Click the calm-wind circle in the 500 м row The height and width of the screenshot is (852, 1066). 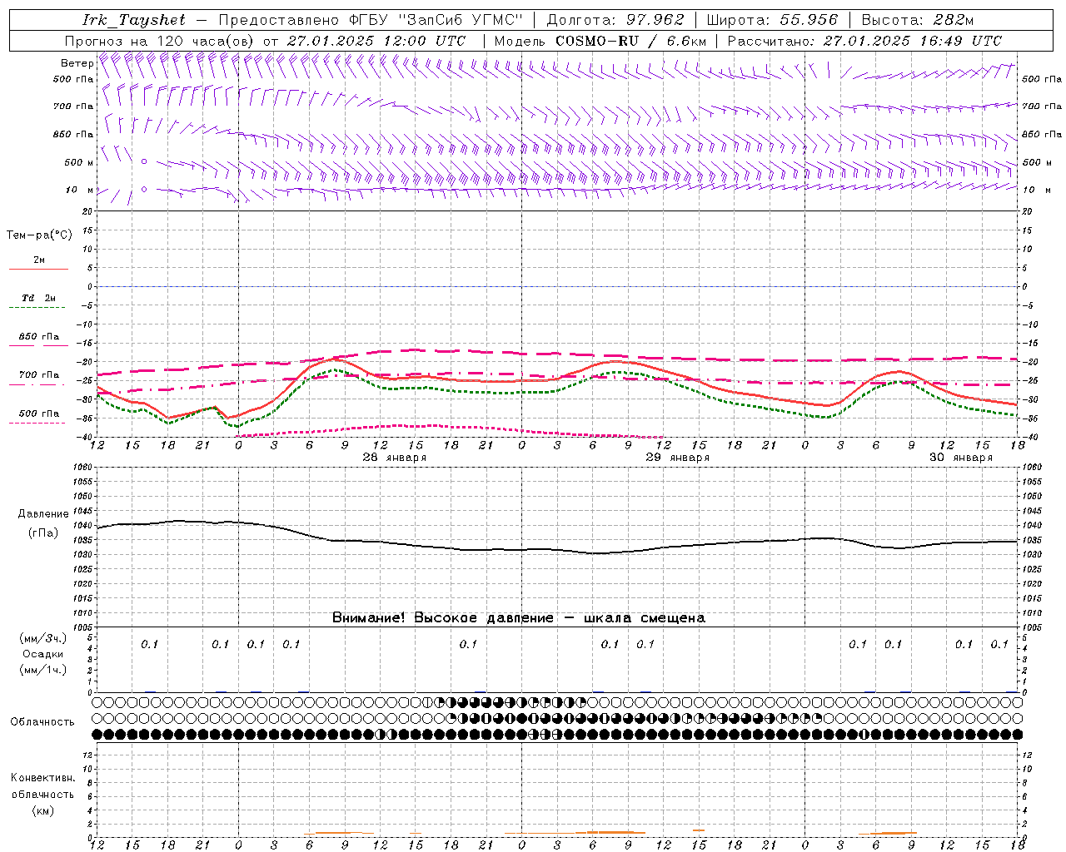(144, 161)
